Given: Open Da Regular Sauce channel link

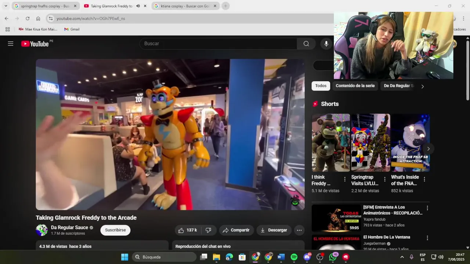Looking at the screenshot, I should [x=69, y=228].
